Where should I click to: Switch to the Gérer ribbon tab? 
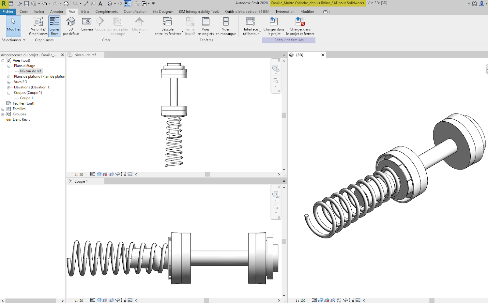85,11
